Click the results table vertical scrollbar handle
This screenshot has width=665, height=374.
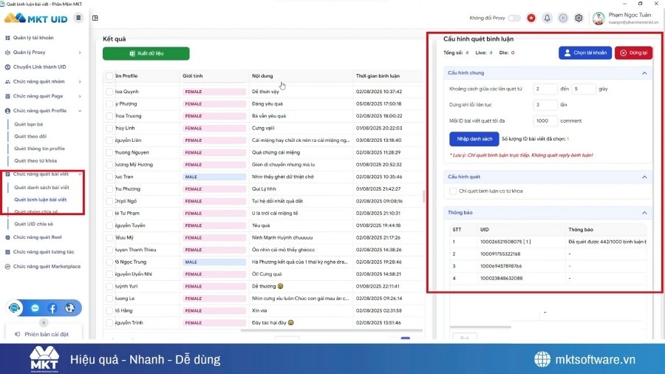tap(423, 197)
